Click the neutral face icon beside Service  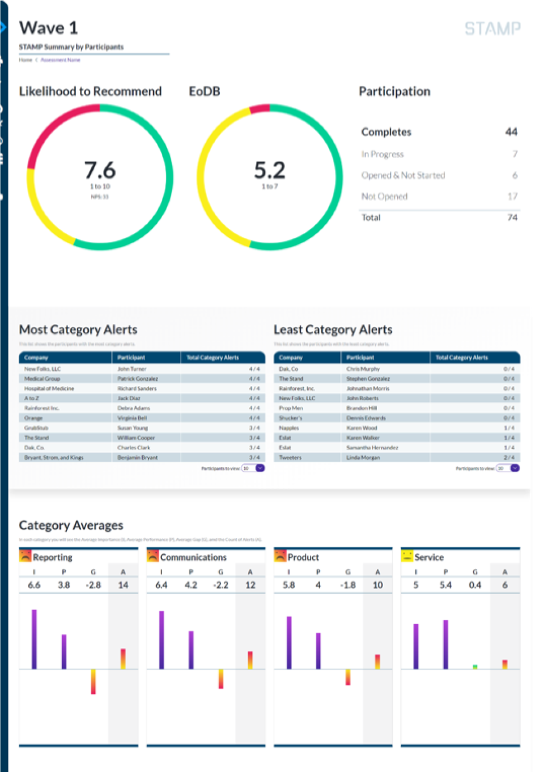tap(407, 556)
